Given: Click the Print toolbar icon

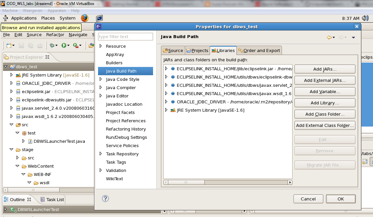Looking at the screenshot, I should [x=40, y=45].
